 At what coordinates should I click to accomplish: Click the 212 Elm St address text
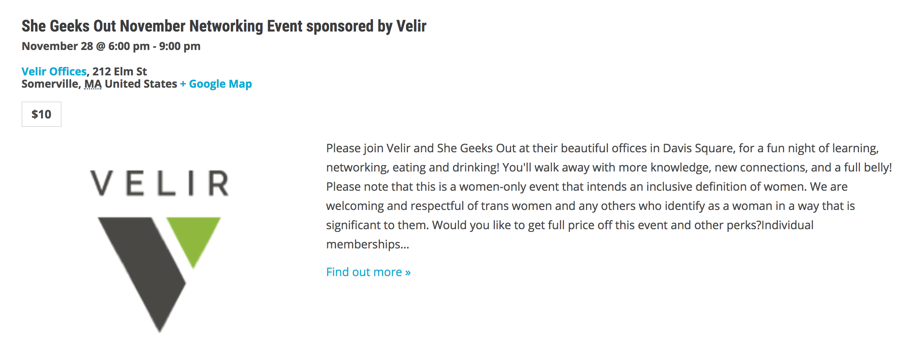[120, 72]
